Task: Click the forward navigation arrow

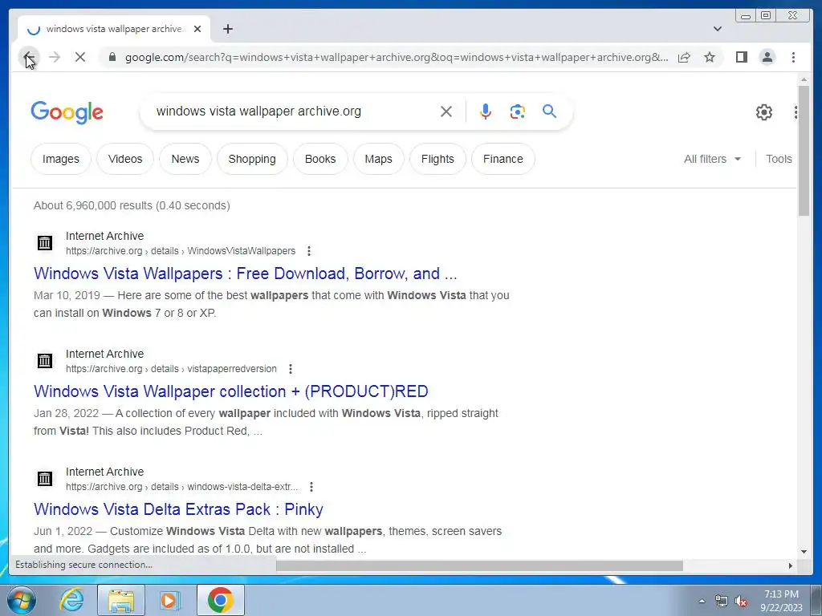Action: click(55, 57)
